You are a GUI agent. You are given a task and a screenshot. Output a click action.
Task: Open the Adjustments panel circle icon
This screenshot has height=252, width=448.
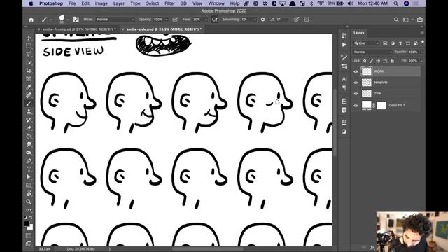coord(344,132)
